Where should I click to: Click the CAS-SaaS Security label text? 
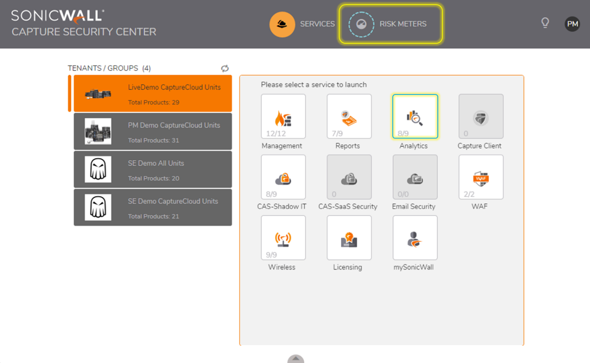pos(348,206)
